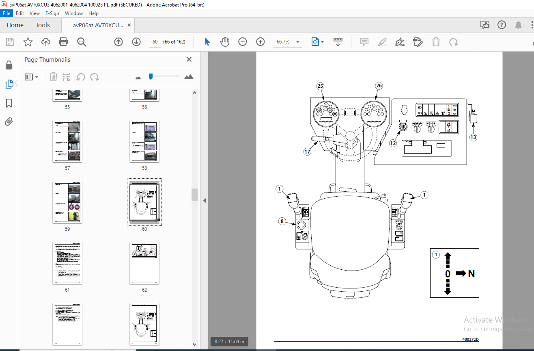This screenshot has height=351, width=534.
Task: Close the avP06at AV70XCU document tab
Action: coord(129,25)
